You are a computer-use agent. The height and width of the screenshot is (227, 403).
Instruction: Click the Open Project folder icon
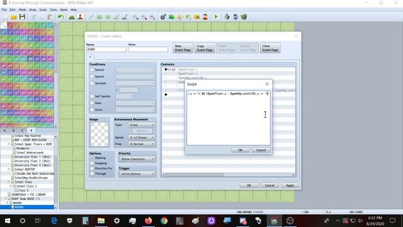pyautogui.click(x=14, y=17)
